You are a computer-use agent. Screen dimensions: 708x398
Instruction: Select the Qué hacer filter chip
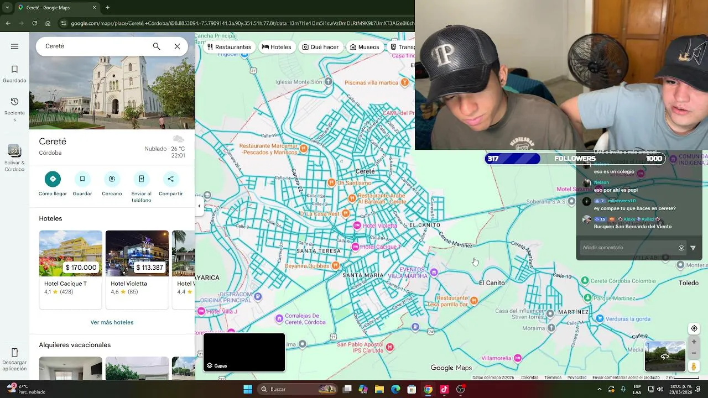click(x=320, y=47)
